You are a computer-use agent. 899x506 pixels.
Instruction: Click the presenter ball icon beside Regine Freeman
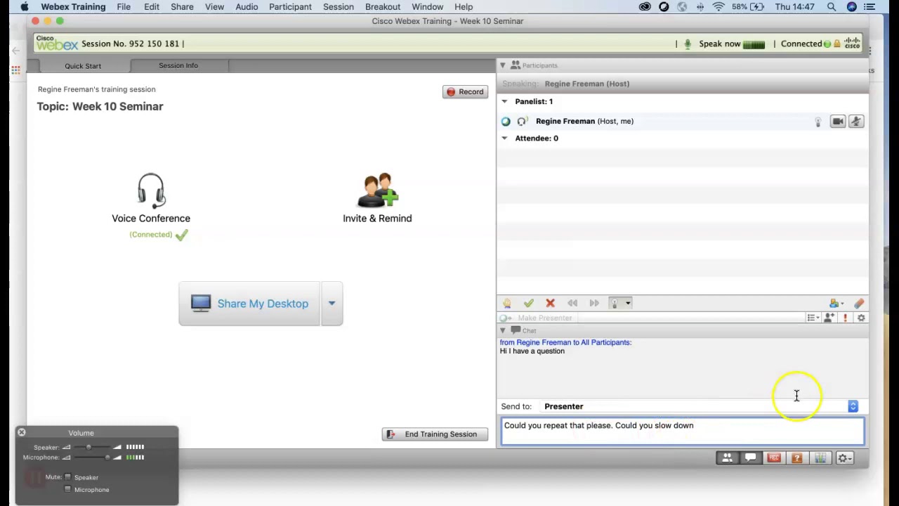pos(506,122)
